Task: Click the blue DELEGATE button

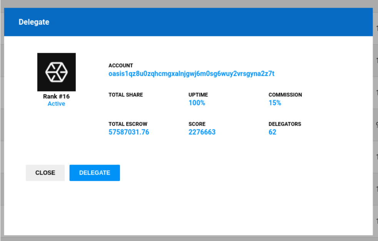Action: coord(95,173)
